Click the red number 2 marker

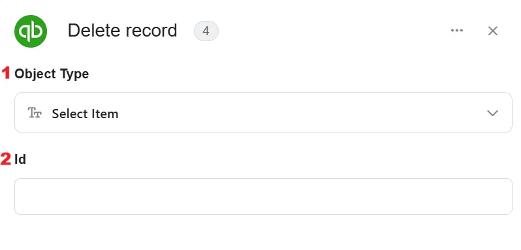coord(6,159)
